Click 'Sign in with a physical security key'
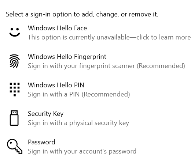The height and width of the screenshot is (163, 191). pos(78,123)
